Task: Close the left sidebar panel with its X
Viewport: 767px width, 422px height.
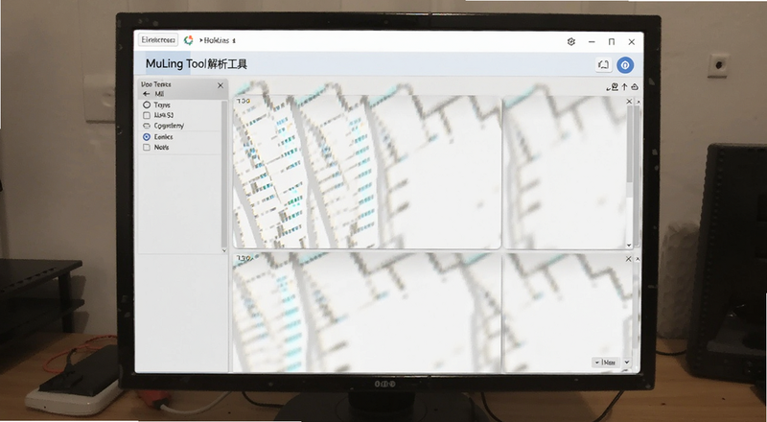Action: click(x=221, y=85)
